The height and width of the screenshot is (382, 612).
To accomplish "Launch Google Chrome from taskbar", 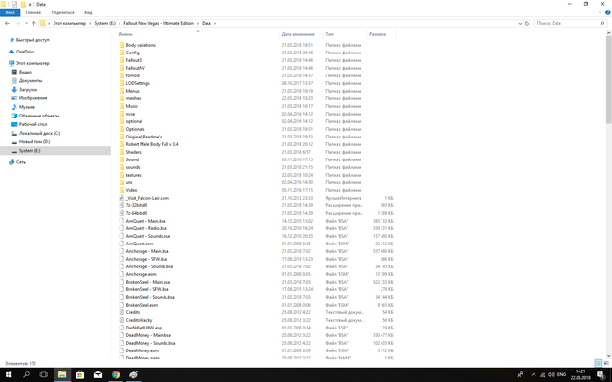I will pos(116,375).
